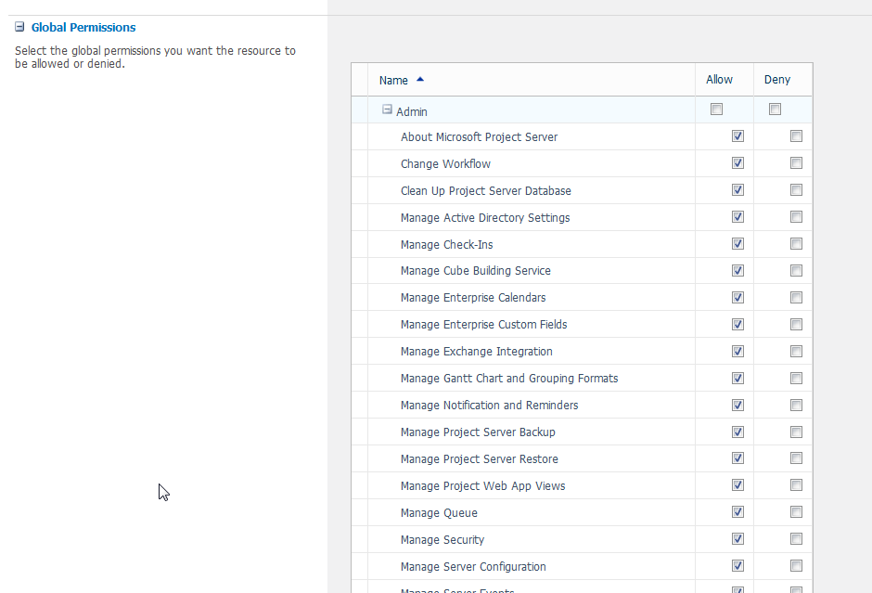The image size is (872, 593).
Task: Collapse the Global Permissions section
Action: 19,28
